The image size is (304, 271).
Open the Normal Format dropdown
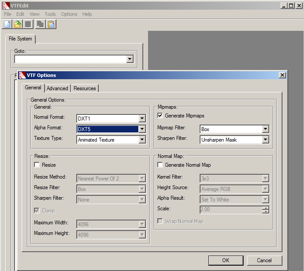point(142,118)
